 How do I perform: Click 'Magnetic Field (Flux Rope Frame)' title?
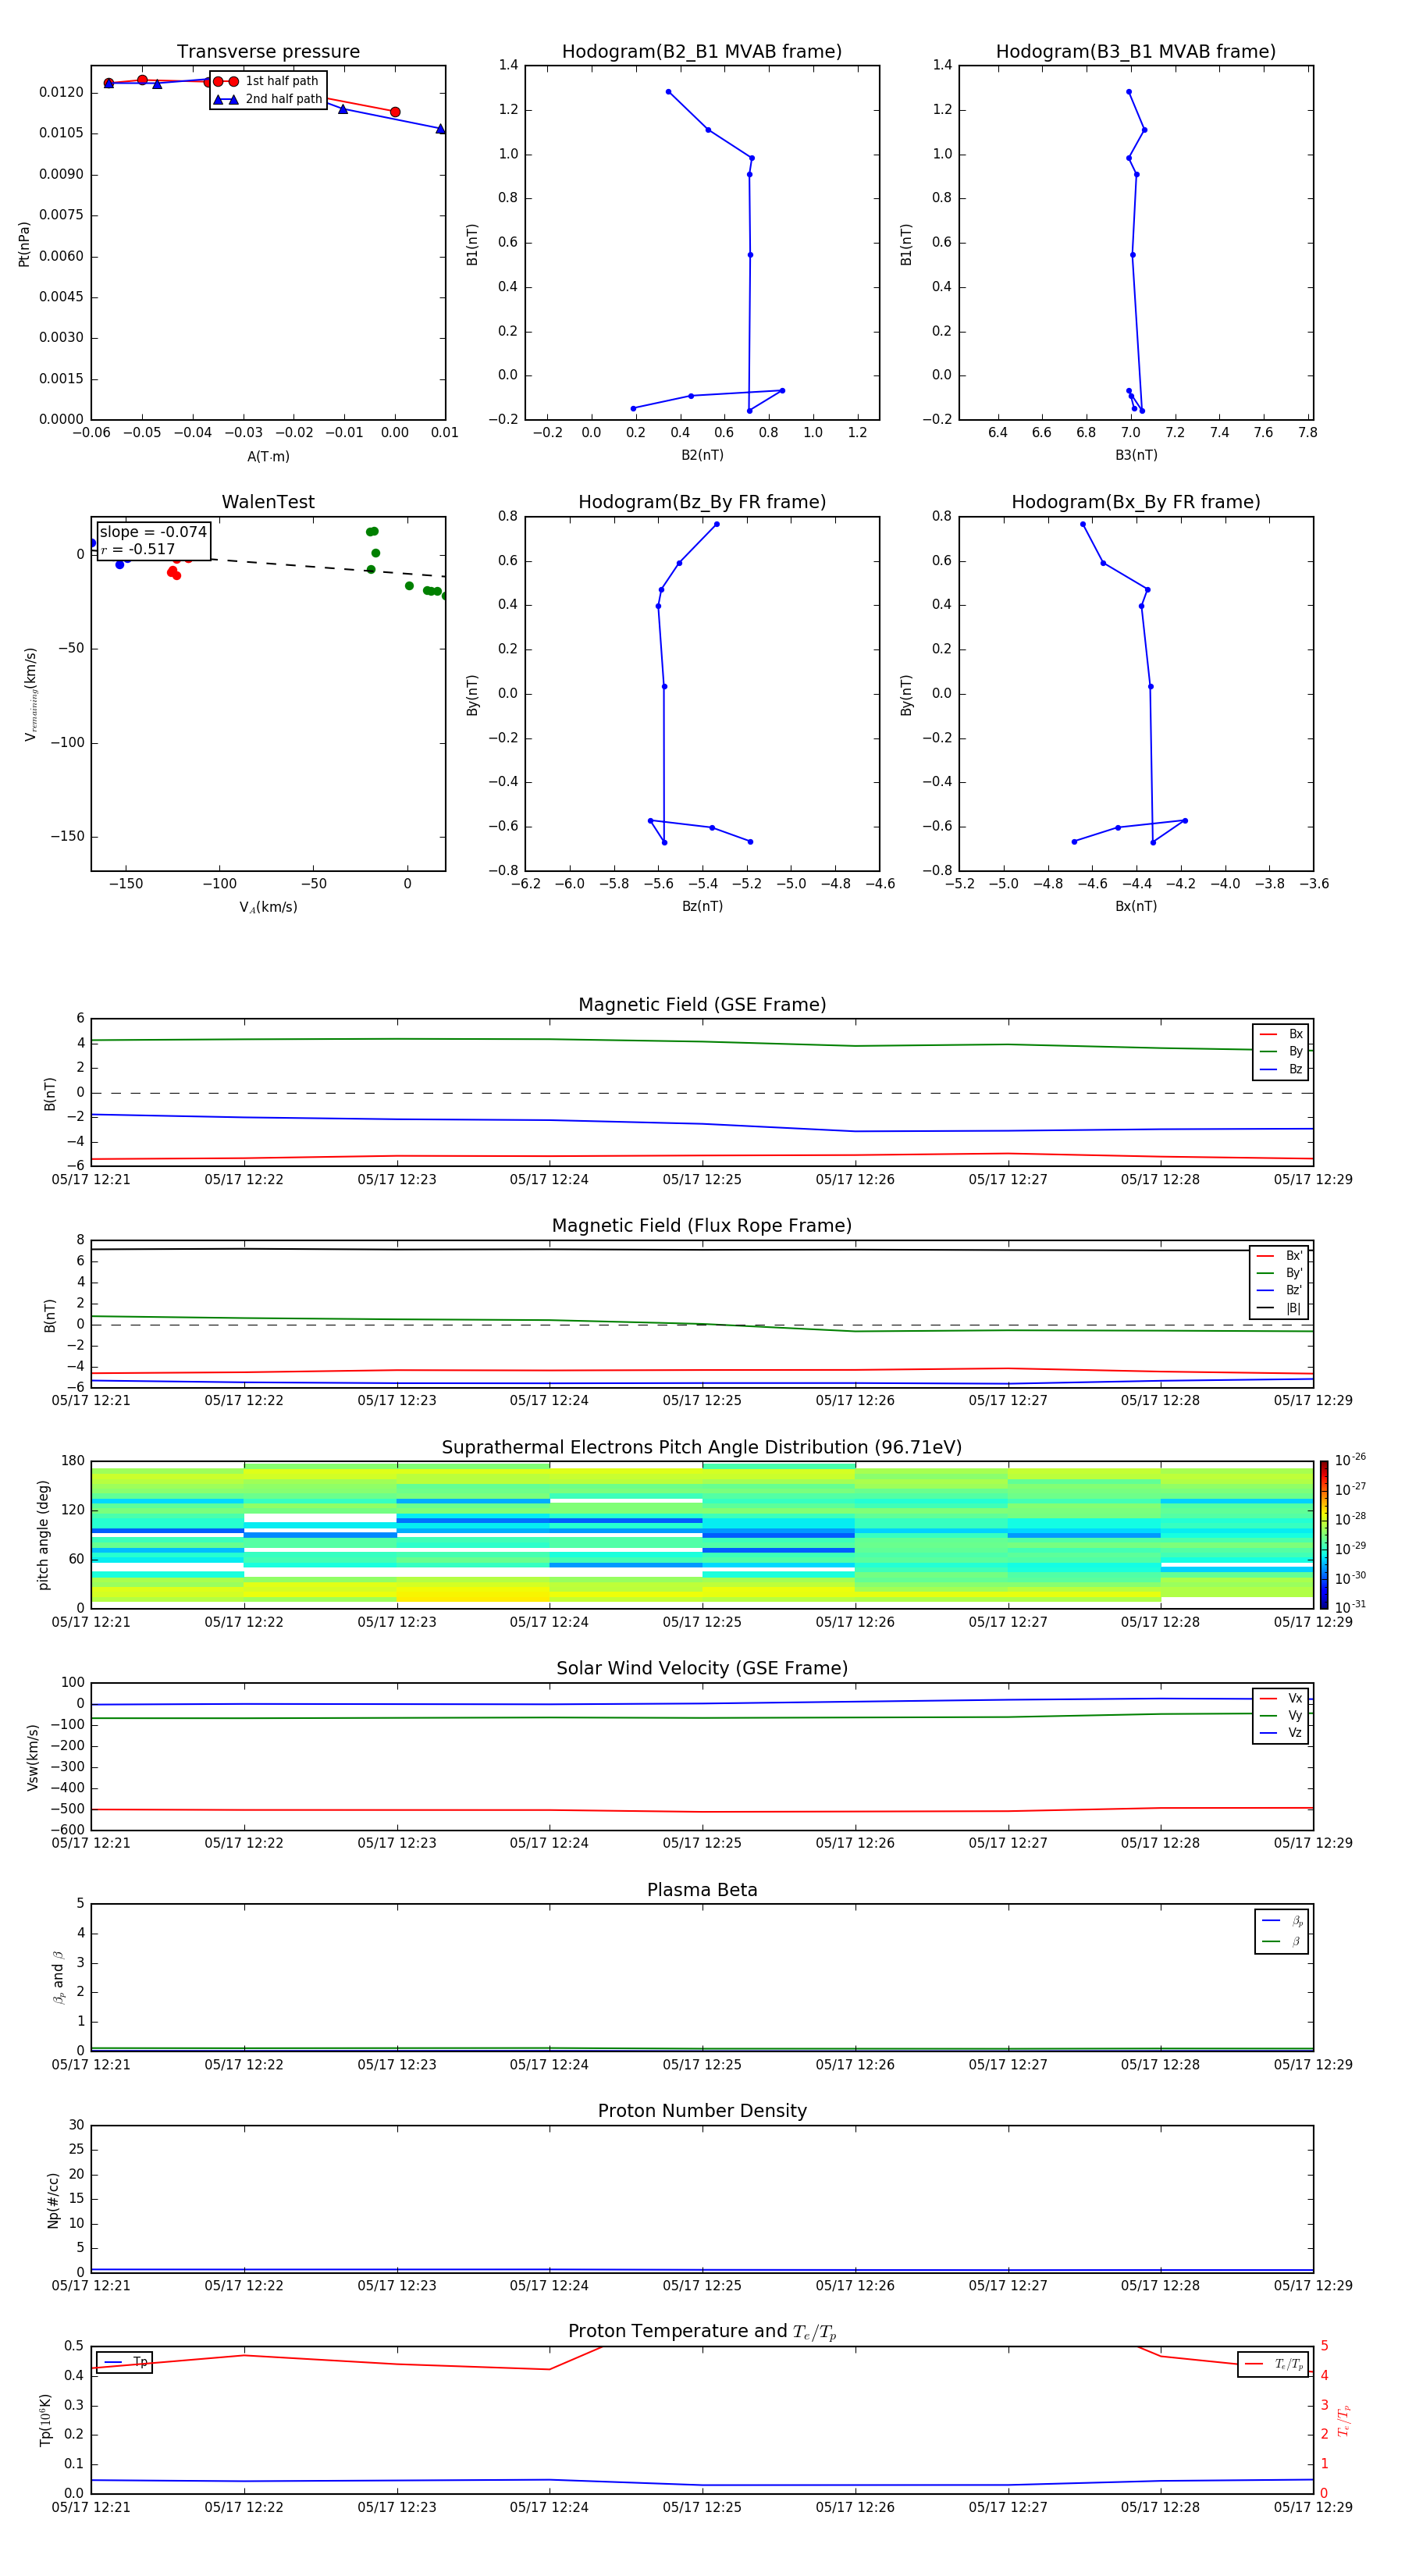click(702, 1226)
